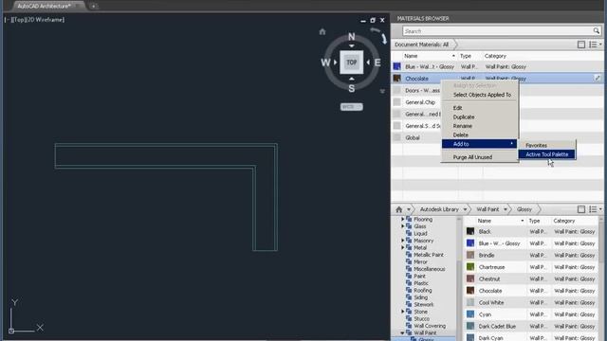Choose Edit from the context menu
Viewport: 607px width, 341px height.
457,108
